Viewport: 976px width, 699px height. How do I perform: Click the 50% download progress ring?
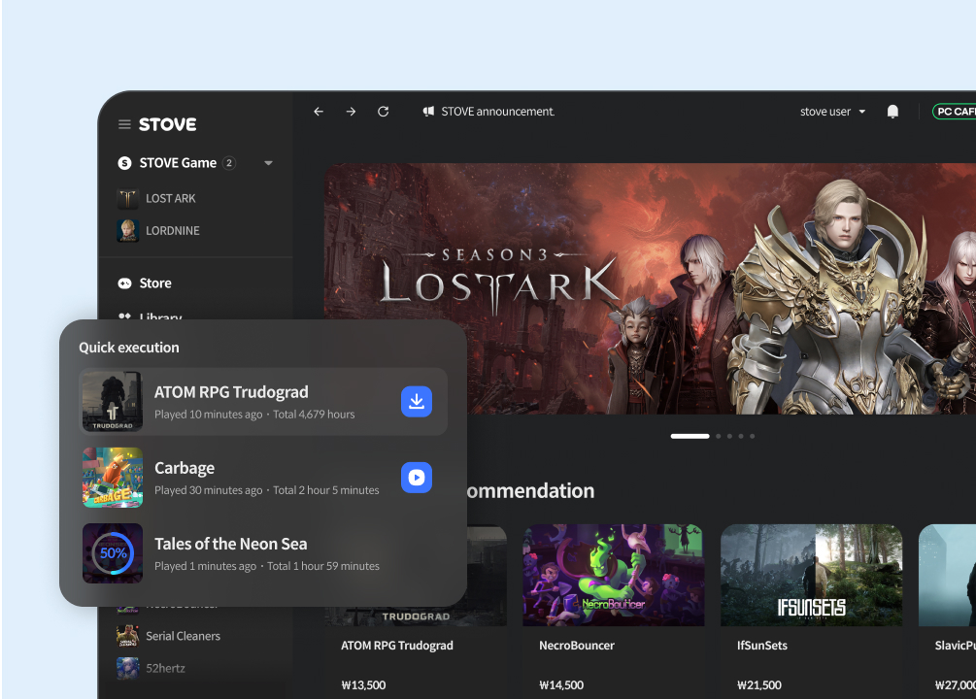point(113,553)
